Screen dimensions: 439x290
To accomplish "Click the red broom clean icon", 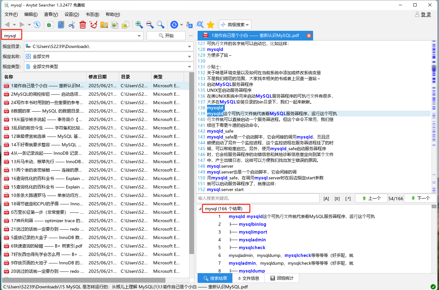I will coord(93,25).
